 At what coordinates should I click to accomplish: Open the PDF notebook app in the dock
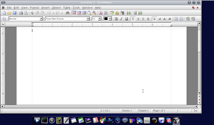click(95, 120)
